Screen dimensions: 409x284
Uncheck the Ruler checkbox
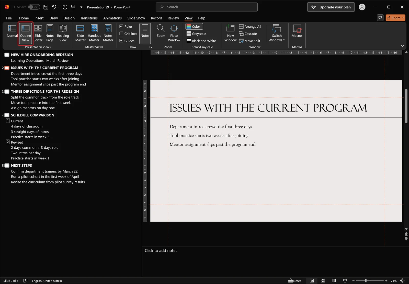click(x=121, y=26)
